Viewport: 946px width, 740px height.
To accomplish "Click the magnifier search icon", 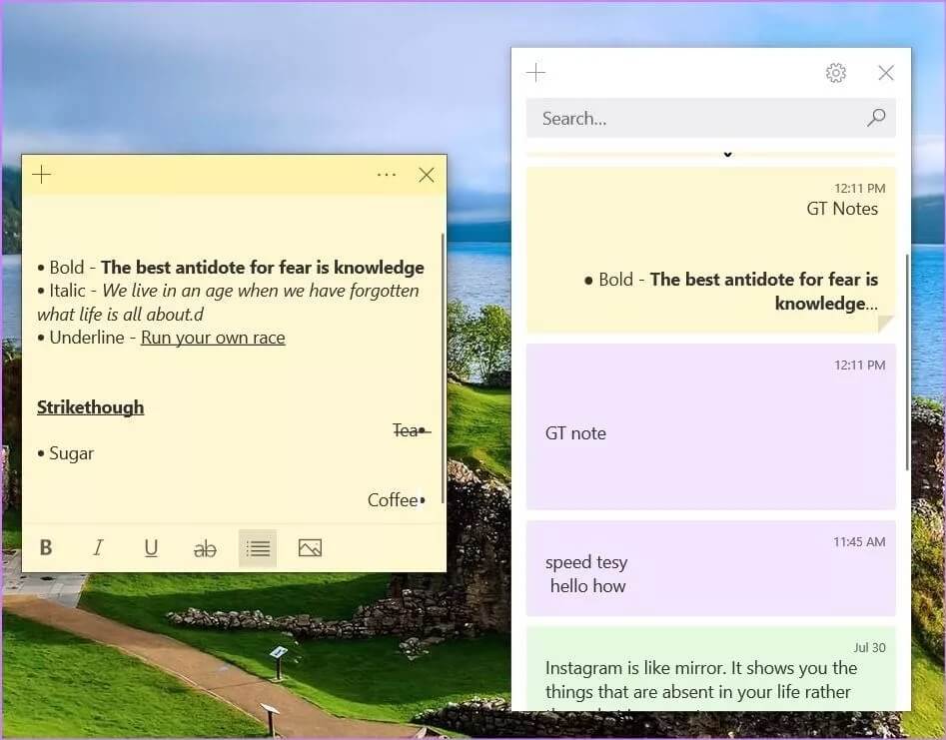I will [x=876, y=118].
